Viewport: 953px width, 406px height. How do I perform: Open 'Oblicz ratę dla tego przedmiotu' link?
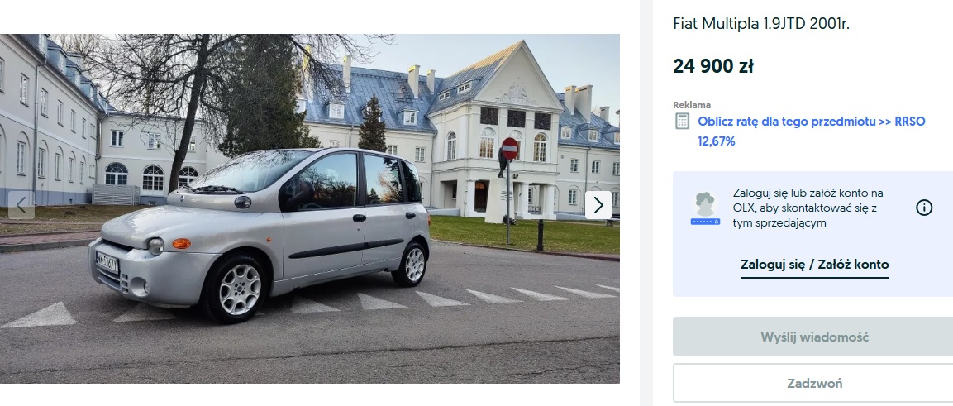[x=787, y=121]
